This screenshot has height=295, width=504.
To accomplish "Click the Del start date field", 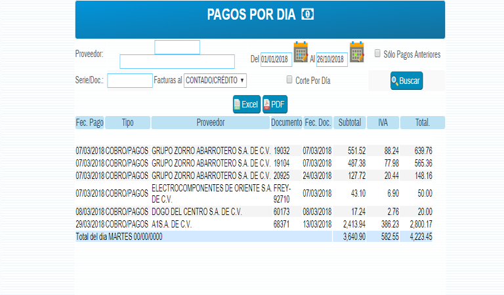I will pyautogui.click(x=276, y=60).
